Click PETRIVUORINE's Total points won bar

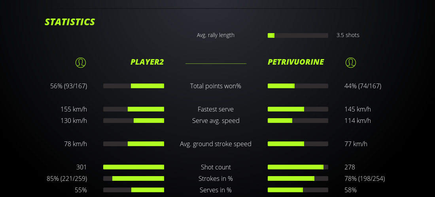(x=298, y=86)
